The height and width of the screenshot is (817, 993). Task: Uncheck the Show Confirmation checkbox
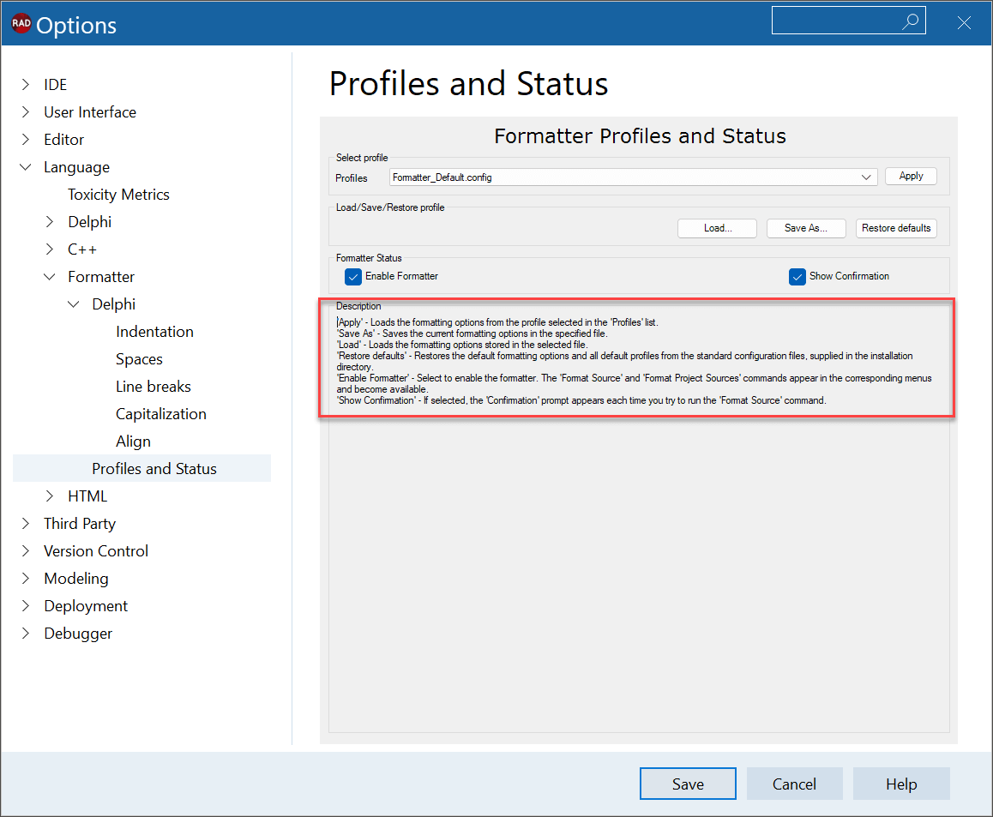click(797, 276)
